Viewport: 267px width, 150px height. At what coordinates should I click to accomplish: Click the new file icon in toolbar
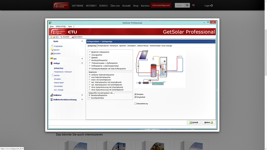[51, 37]
